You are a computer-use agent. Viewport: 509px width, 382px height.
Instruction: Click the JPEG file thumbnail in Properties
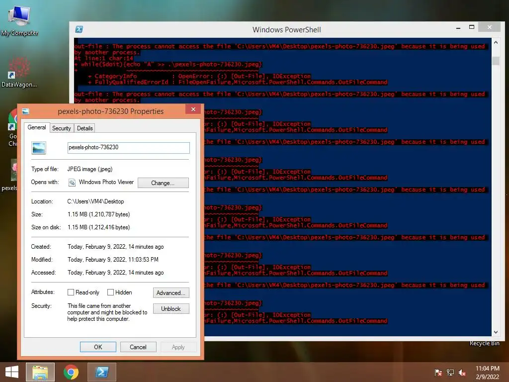tap(39, 148)
